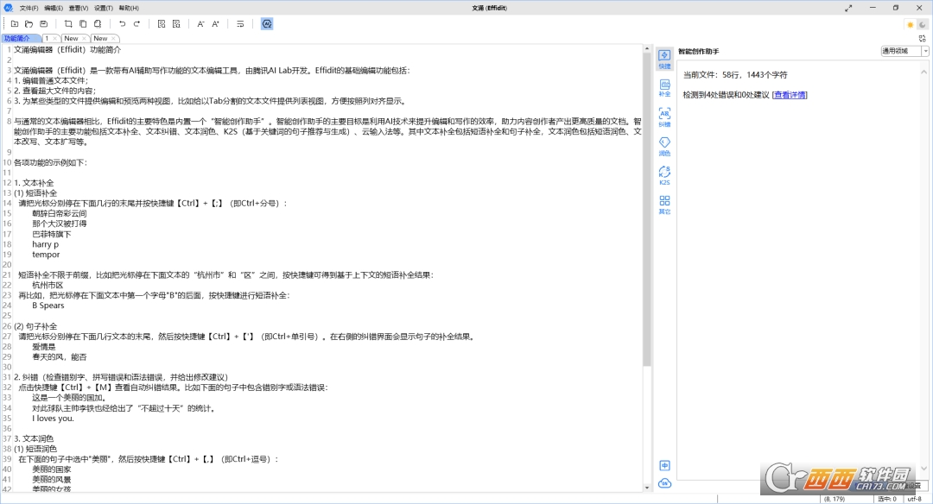Viewport: 933px width, 504px height.
Task: Increase font size with A+ icon
Action: 215,24
